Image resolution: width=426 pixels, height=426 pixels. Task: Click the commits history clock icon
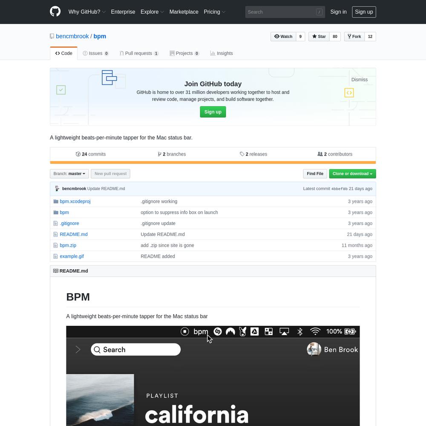(x=78, y=154)
